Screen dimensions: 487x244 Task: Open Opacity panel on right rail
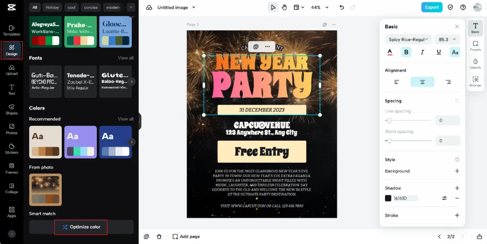pos(475,64)
